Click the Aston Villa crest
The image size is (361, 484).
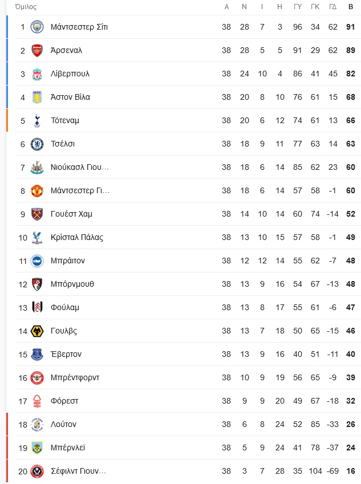pyautogui.click(x=37, y=97)
